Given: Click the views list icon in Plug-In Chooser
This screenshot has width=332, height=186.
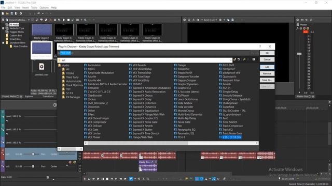Looking at the screenshot, I should [x=254, y=60].
